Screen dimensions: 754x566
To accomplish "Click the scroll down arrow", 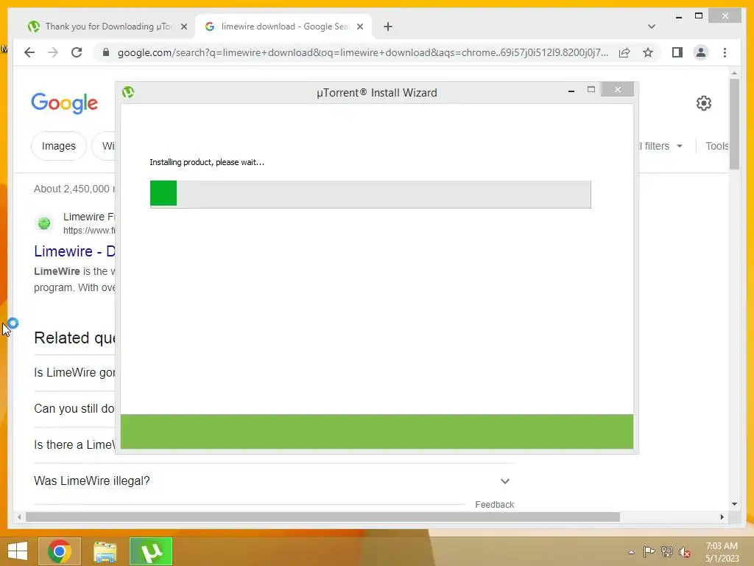I will click(x=734, y=504).
